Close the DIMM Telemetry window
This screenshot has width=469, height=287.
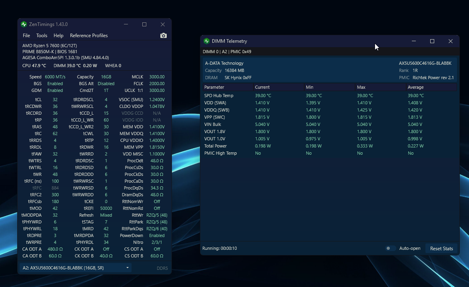coord(451,41)
